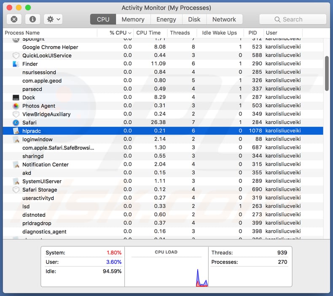Click the force quit process icon
Screen dimensions: 333x296
(x=14, y=19)
